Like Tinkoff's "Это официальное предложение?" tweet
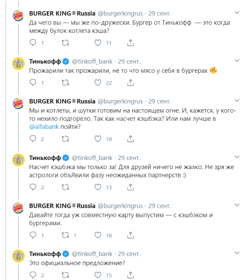249x280 pixels. click(x=98, y=275)
